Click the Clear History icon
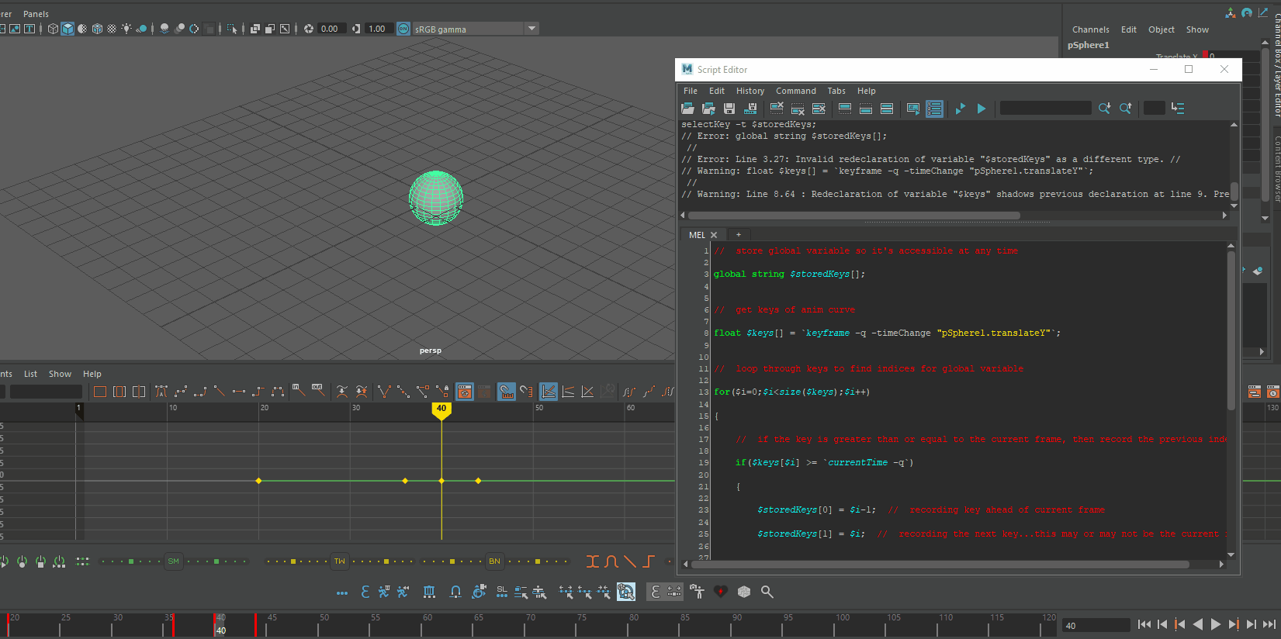This screenshot has height=639, width=1281. point(777,109)
